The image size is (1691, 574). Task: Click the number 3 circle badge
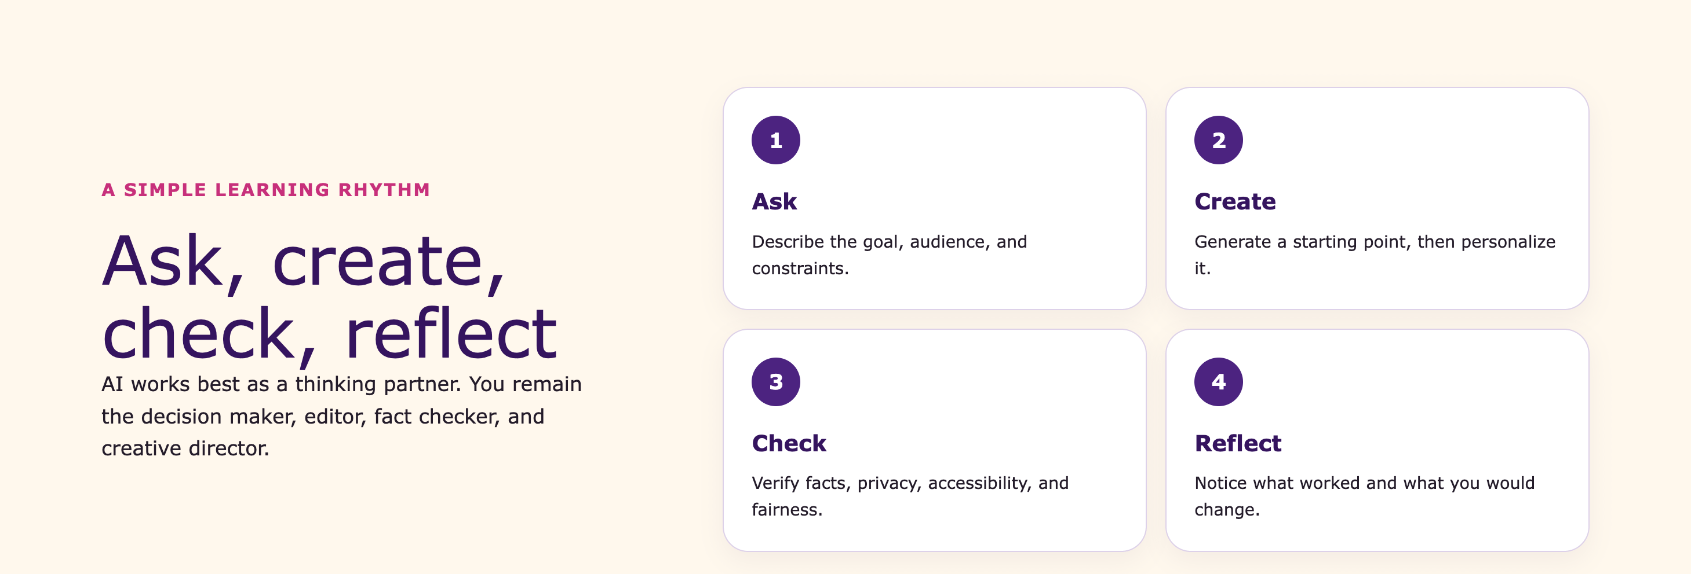click(775, 382)
